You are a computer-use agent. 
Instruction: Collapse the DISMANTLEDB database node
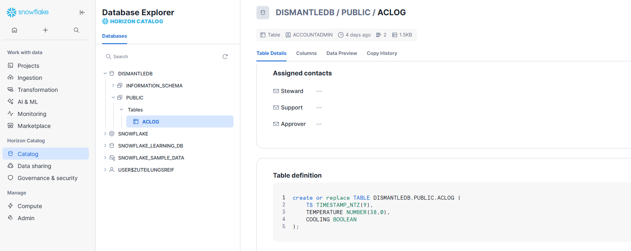pyautogui.click(x=105, y=73)
